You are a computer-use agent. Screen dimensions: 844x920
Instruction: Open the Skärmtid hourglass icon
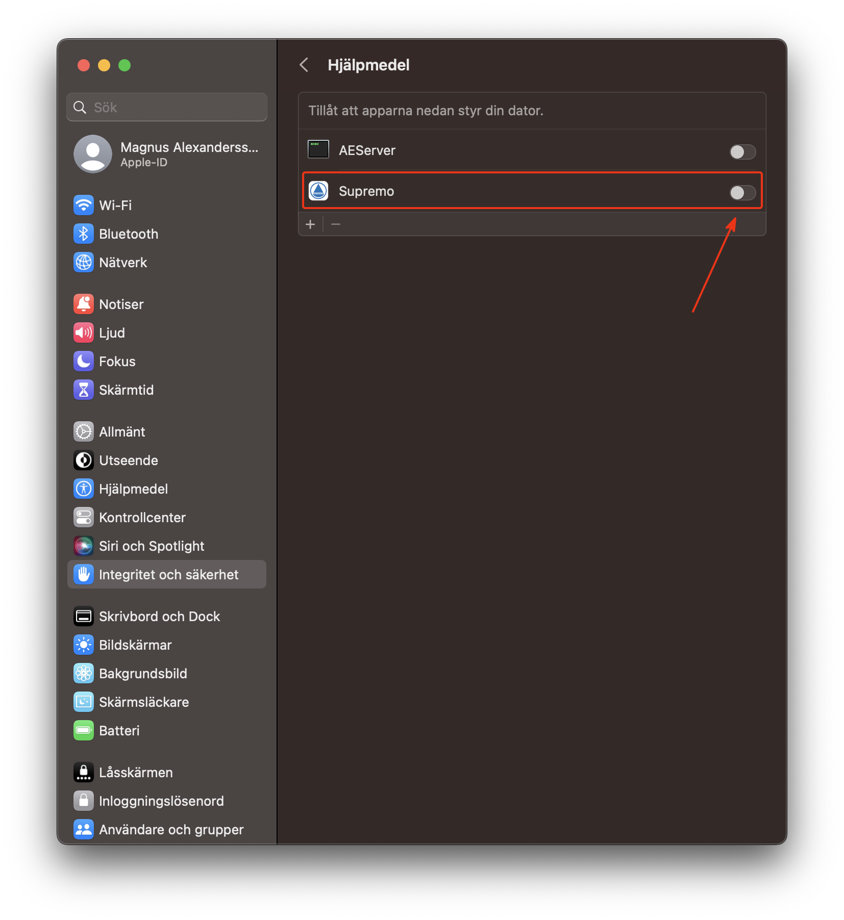click(84, 390)
